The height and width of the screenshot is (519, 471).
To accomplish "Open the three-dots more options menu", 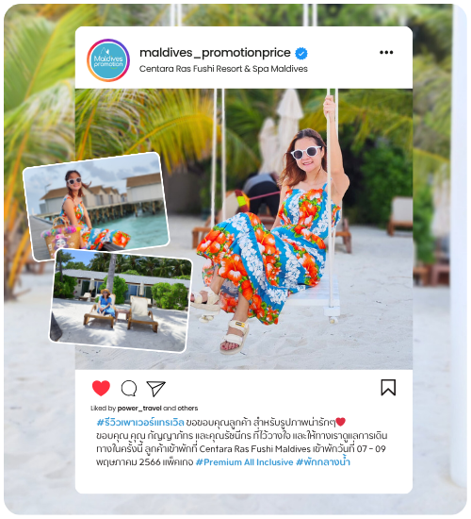I will pos(386,52).
